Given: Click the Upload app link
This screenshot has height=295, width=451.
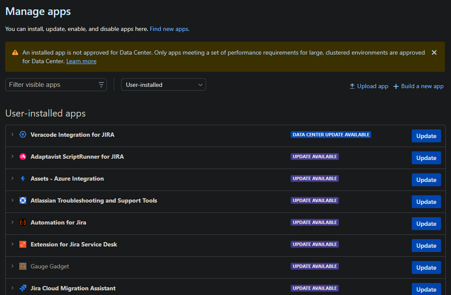Looking at the screenshot, I should pos(372,86).
